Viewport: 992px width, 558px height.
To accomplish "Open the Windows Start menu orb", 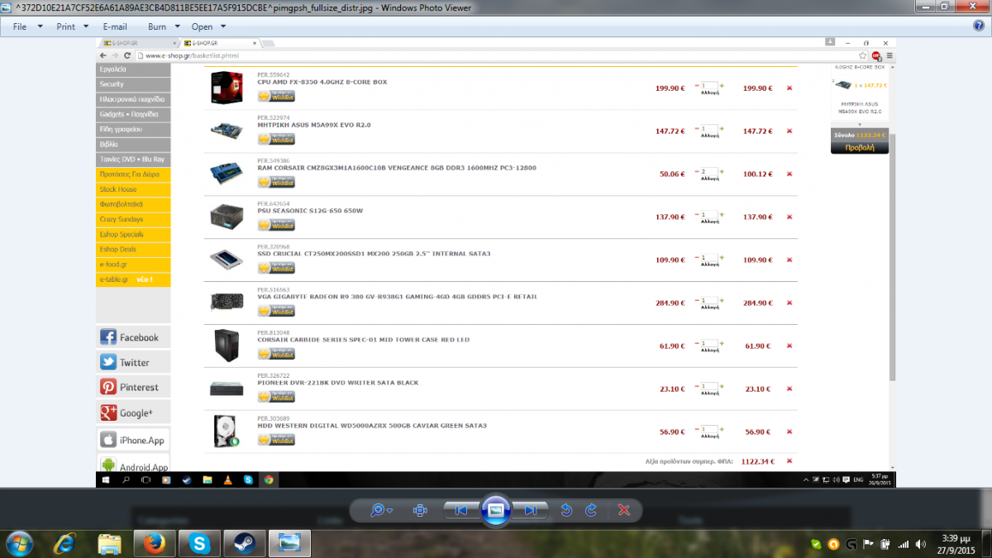I will [x=18, y=543].
